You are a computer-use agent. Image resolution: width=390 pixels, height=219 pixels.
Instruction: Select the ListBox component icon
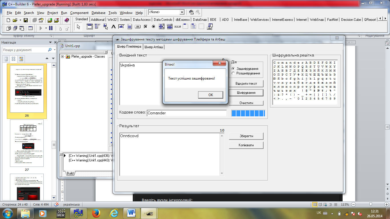coord(161,27)
